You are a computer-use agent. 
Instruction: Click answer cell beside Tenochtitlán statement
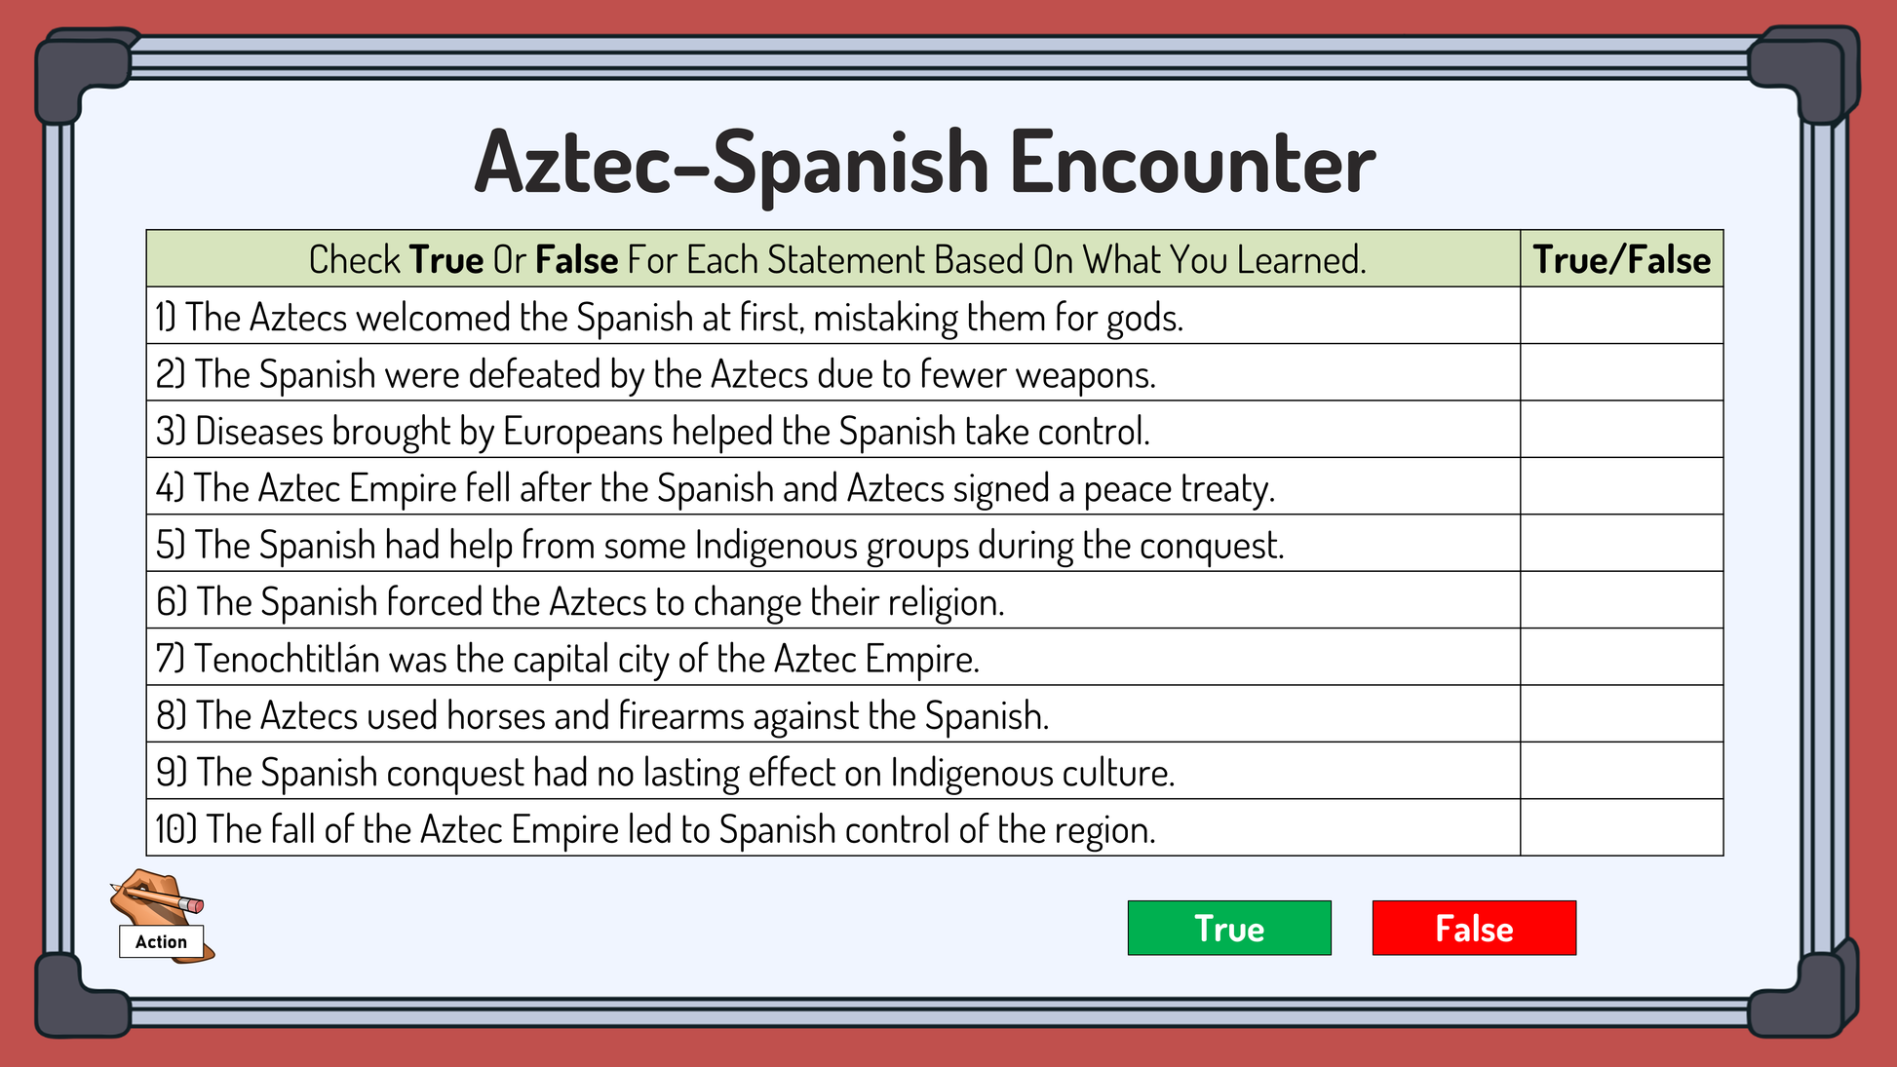(x=1621, y=657)
